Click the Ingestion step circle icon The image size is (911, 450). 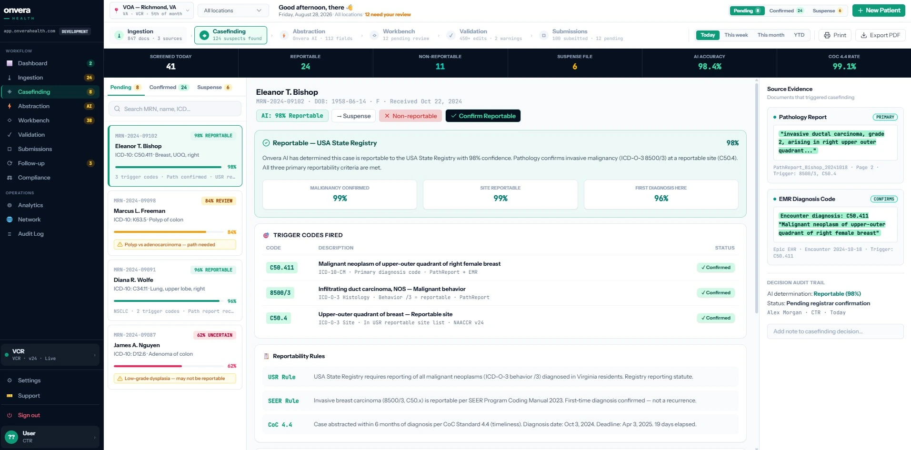[119, 35]
